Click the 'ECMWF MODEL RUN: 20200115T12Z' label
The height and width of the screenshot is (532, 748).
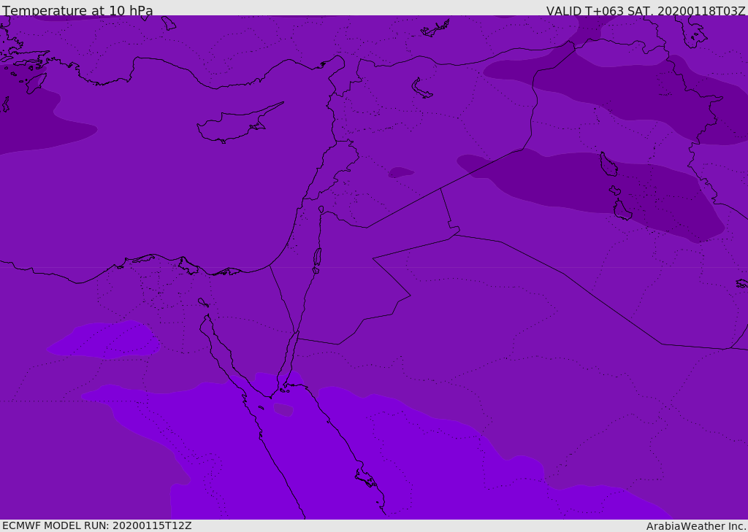pyautogui.click(x=97, y=526)
